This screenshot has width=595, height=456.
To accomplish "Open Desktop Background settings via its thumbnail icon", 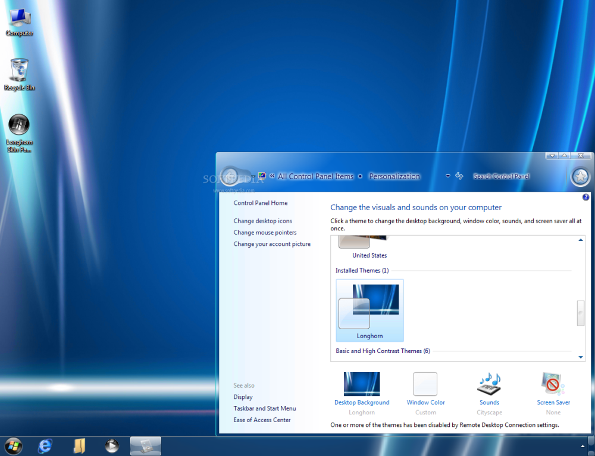I will [362, 384].
